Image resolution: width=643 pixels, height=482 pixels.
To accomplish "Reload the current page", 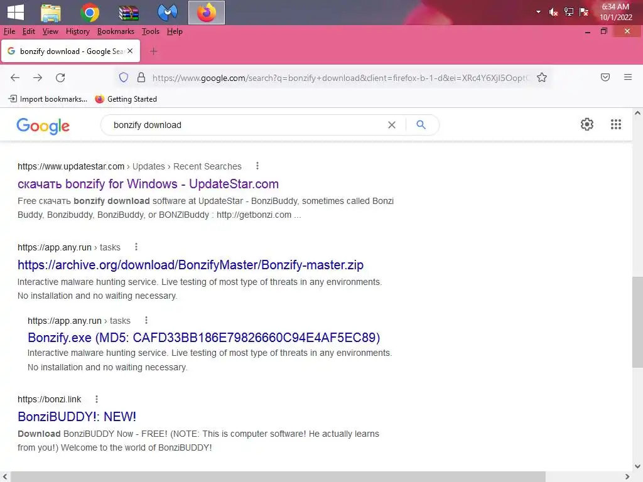I will [60, 78].
